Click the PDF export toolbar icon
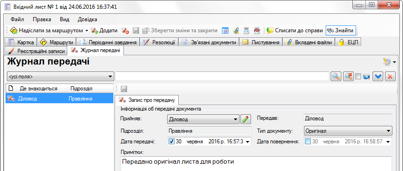Viewport: 403px width, 171px height. [257, 30]
